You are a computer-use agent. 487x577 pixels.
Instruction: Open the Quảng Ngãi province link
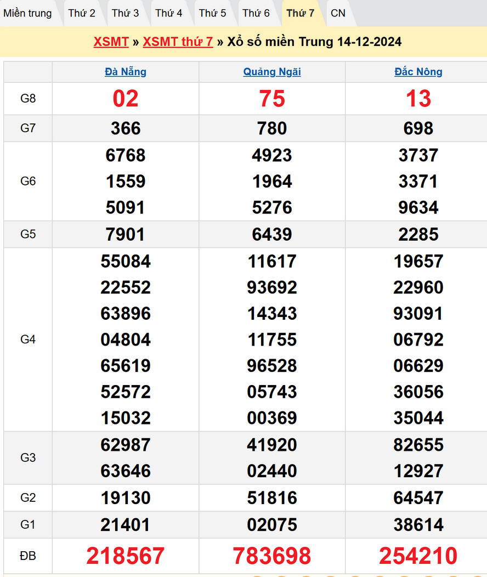point(272,72)
